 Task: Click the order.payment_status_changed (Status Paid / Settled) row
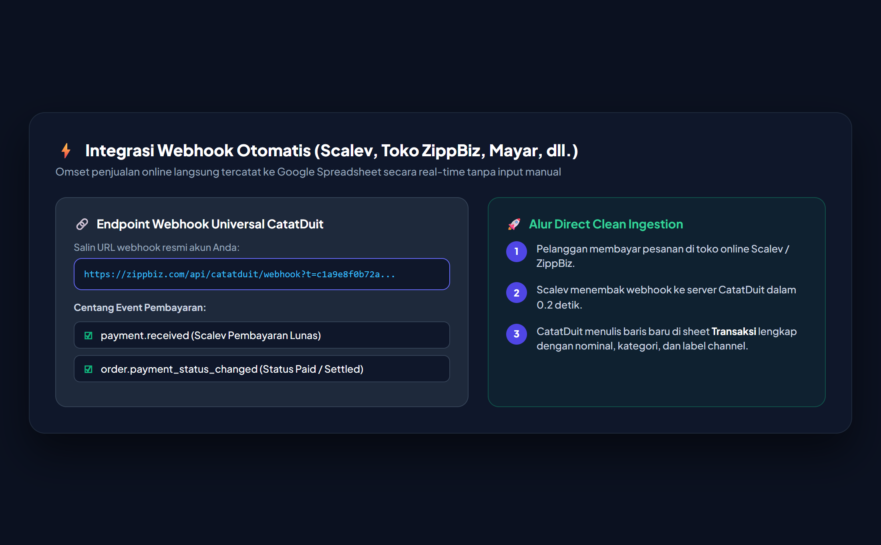(262, 369)
